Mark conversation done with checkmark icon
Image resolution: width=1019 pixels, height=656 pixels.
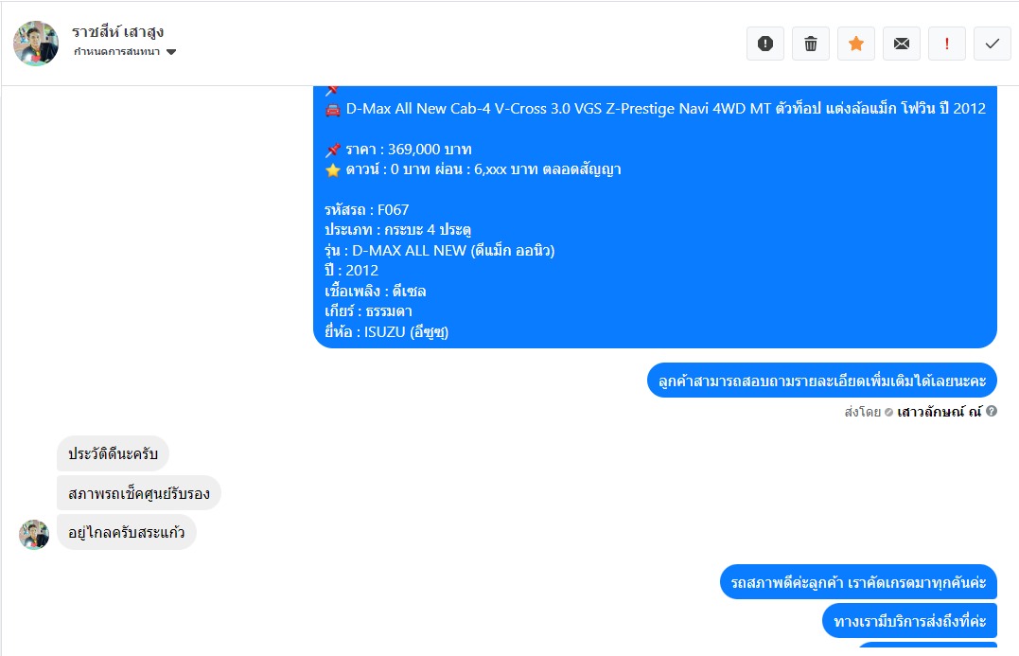(993, 44)
